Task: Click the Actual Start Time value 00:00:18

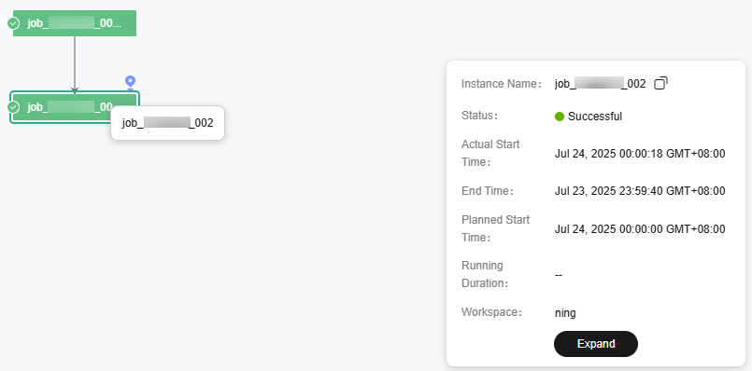Action: (x=640, y=154)
